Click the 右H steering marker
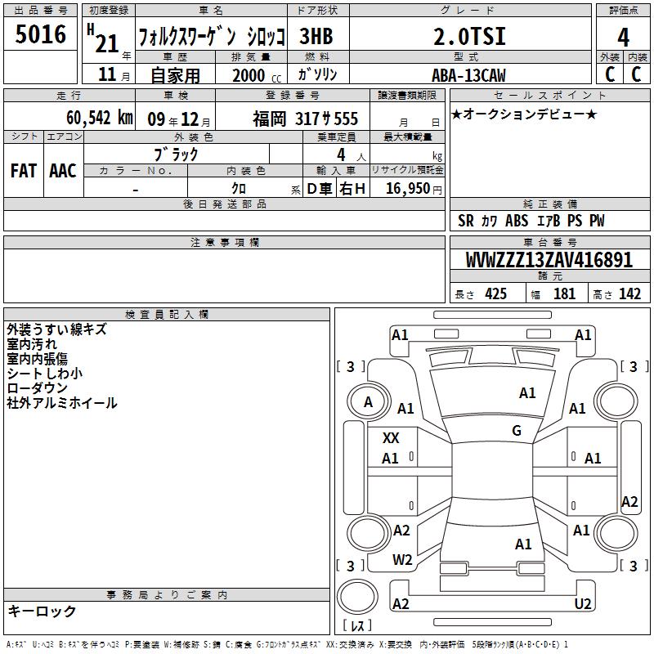This screenshot has height=654, width=654. point(352,189)
